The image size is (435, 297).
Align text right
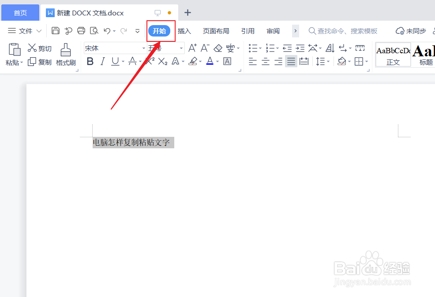(278, 61)
